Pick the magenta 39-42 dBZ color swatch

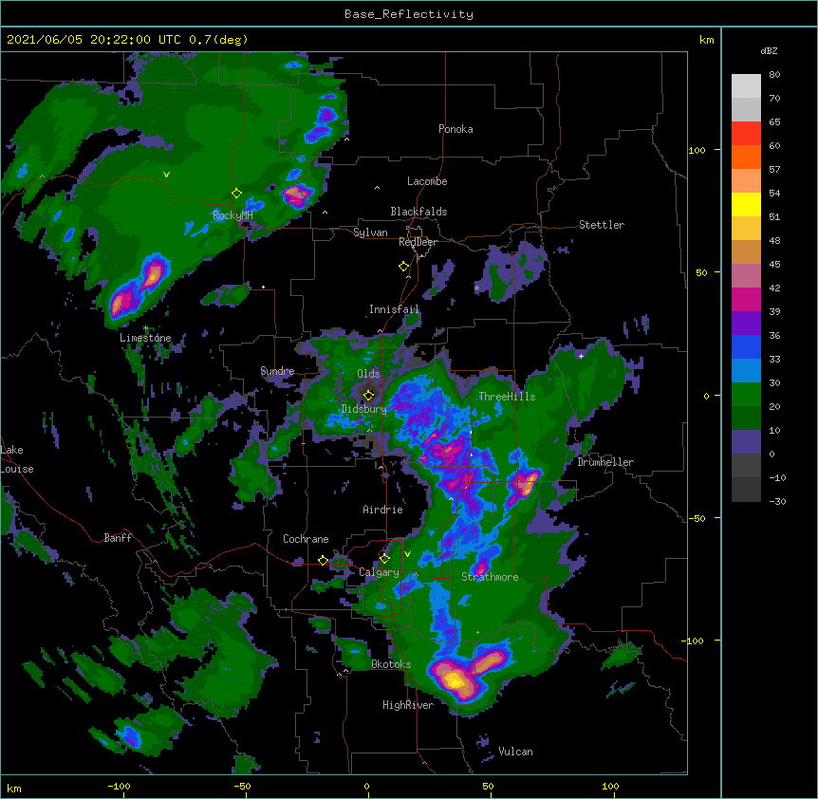(746, 300)
